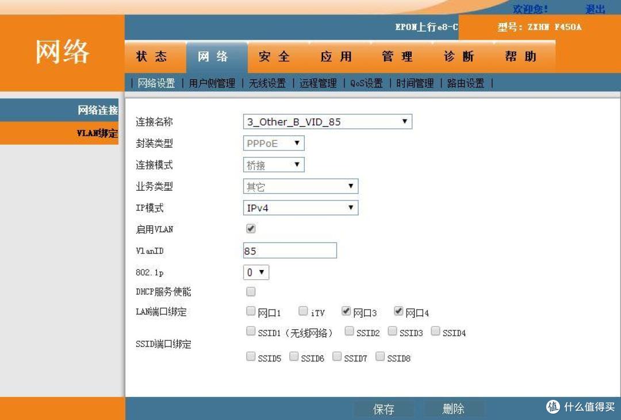The image size is (621, 420).
Task: Open the 帮助 tab
Action: click(524, 57)
